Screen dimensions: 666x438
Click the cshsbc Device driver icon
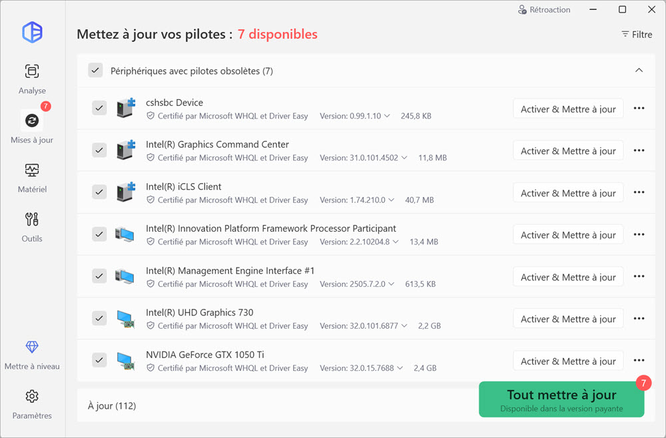point(126,109)
